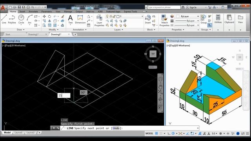Activate the Move modify tool
This screenshot has width=251, height=141.
tap(44, 16)
